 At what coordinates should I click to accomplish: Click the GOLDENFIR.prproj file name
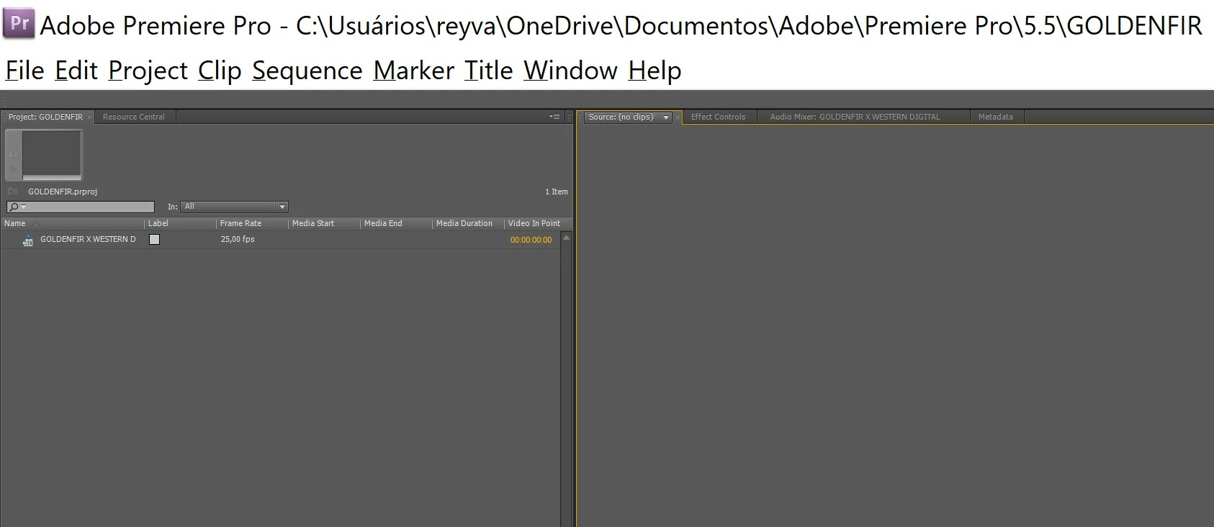pyautogui.click(x=63, y=192)
